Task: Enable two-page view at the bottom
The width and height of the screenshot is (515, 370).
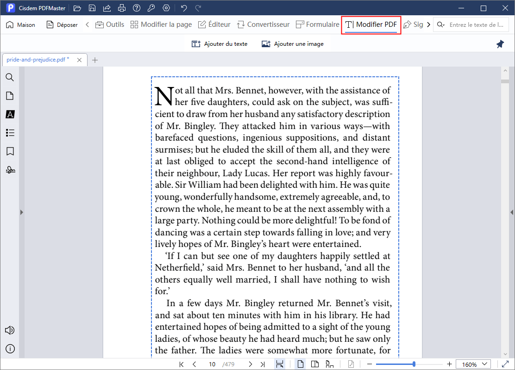Action: tap(315, 364)
